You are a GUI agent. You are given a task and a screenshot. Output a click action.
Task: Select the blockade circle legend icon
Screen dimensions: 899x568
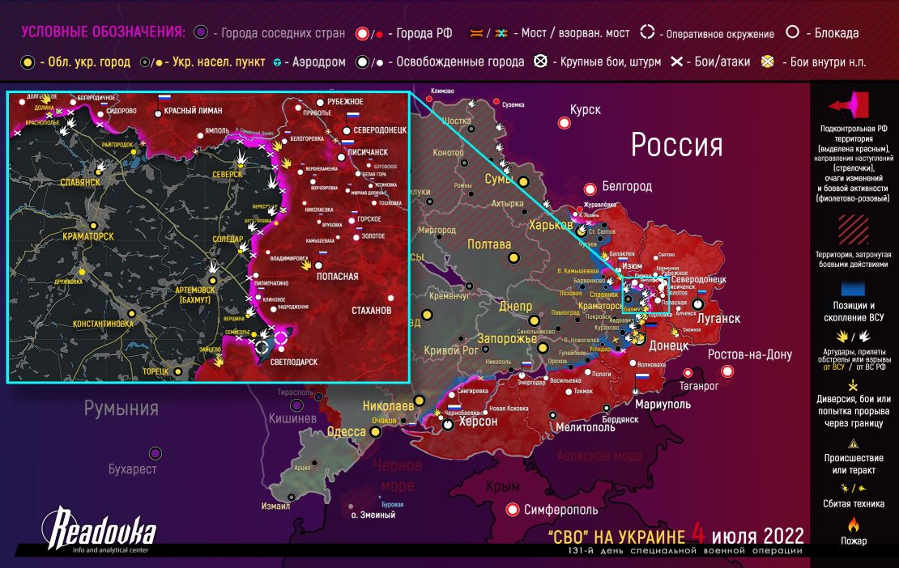point(793,33)
